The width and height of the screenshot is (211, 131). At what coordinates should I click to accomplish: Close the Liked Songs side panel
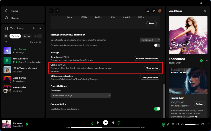point(205,11)
